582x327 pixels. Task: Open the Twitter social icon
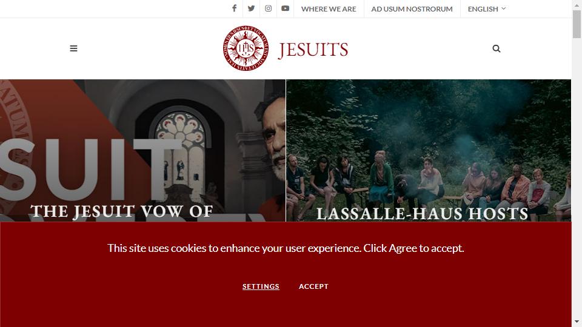coord(251,8)
